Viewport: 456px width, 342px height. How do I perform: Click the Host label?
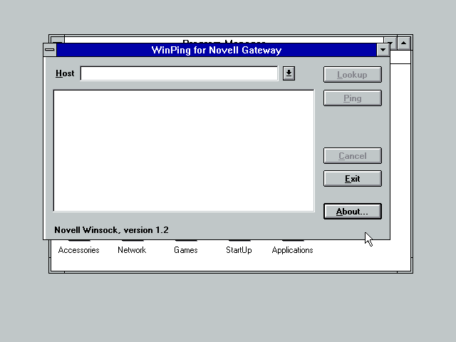pyautogui.click(x=65, y=73)
